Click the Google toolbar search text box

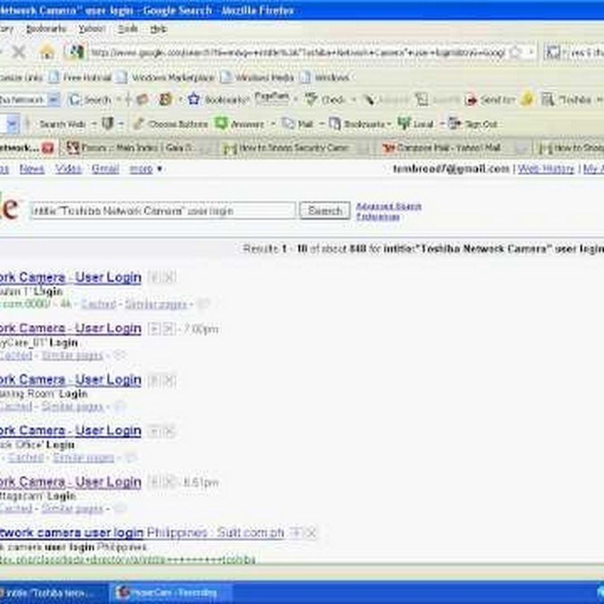24,100
